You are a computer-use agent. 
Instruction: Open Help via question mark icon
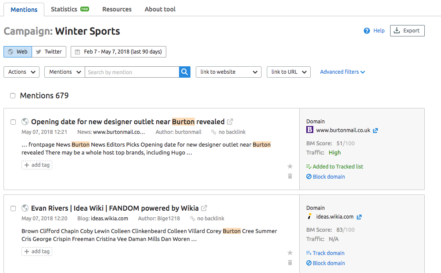click(x=367, y=31)
